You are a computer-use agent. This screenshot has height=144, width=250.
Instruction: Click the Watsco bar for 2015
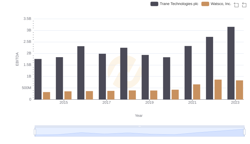click(x=68, y=95)
